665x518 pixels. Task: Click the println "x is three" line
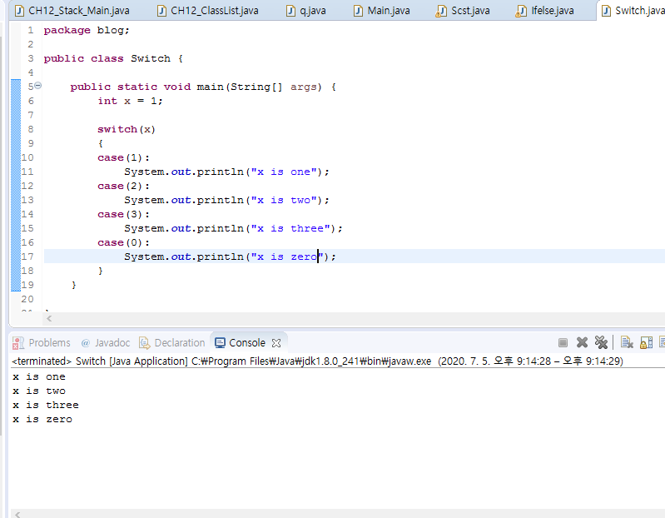tap(233, 229)
